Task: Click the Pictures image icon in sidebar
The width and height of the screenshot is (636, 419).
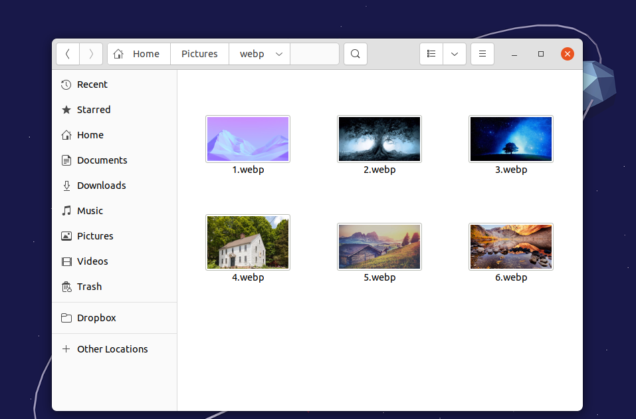Action: [x=66, y=236]
